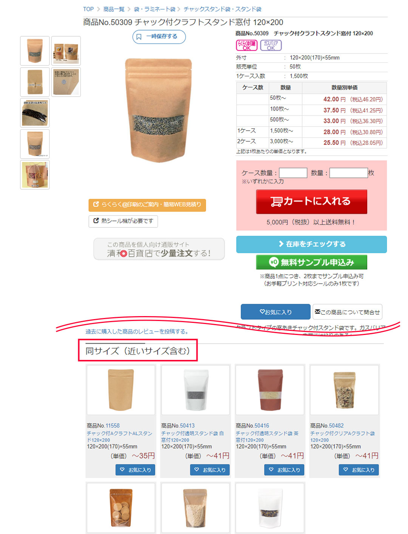Viewport: 408px width, 534px height.
Task: Select the thumbnail showing the zoomed bag window
Action: pos(35,113)
